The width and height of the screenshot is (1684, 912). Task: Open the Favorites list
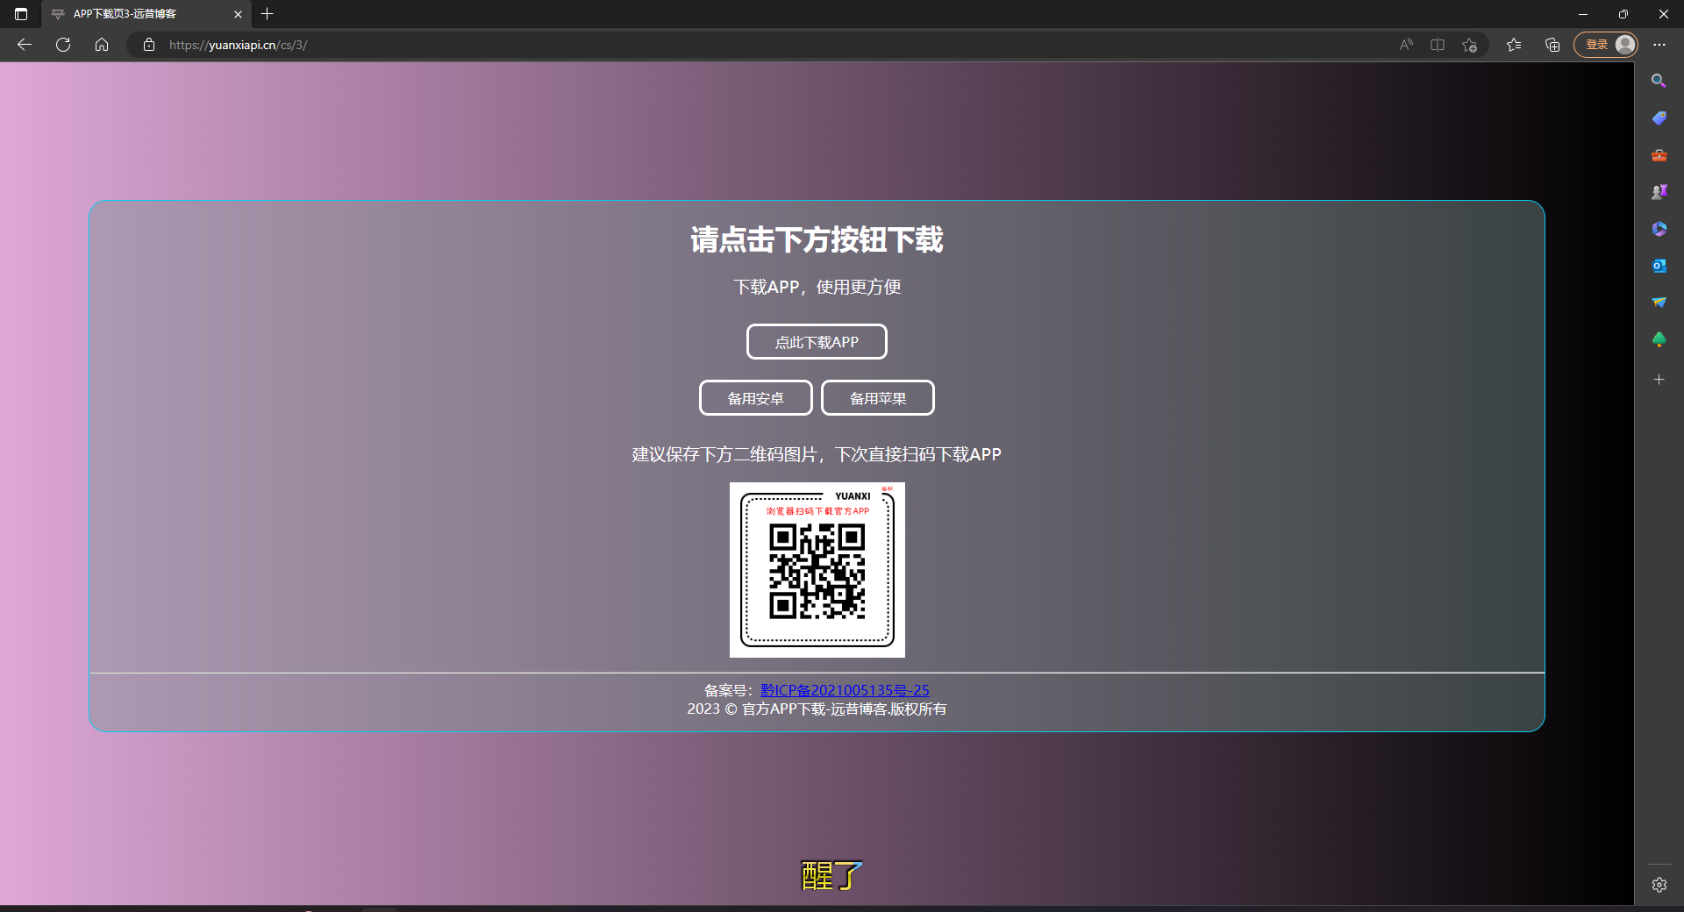[1514, 45]
